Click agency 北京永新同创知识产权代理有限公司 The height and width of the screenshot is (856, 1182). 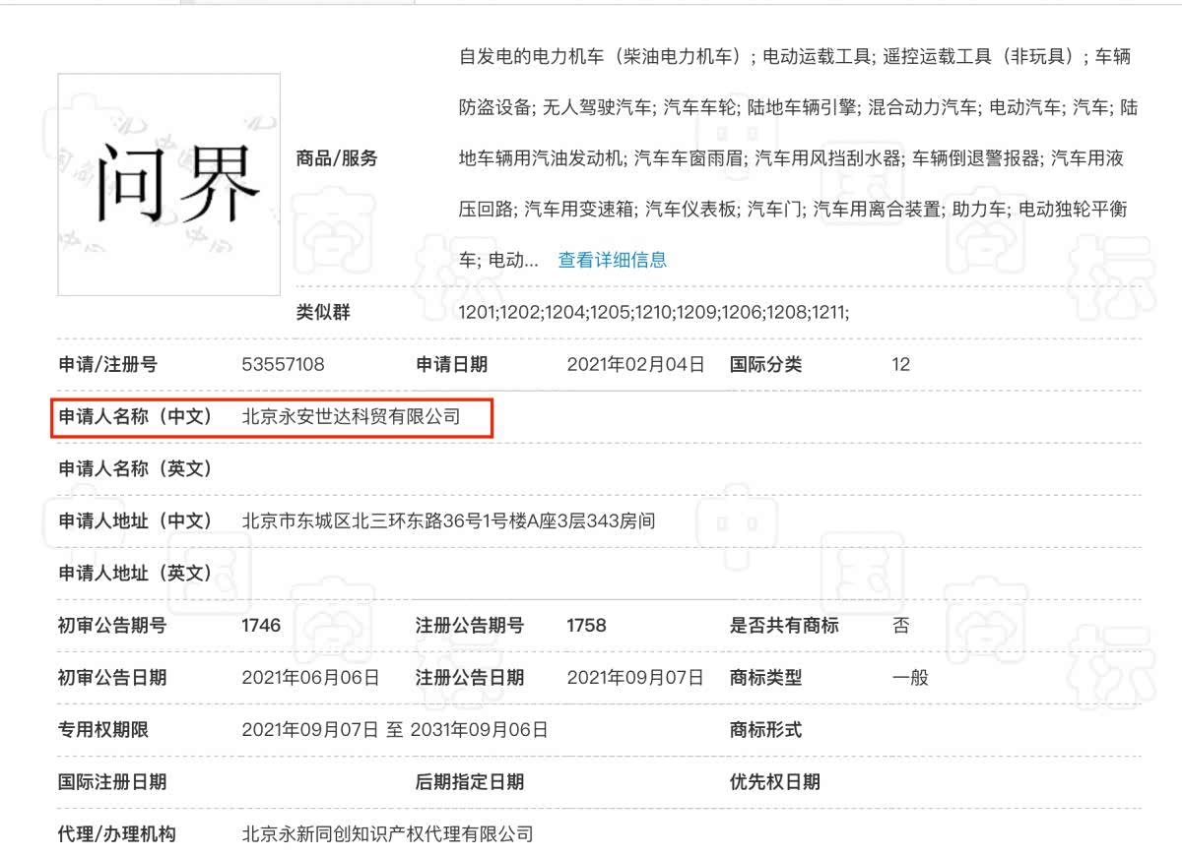click(x=387, y=834)
